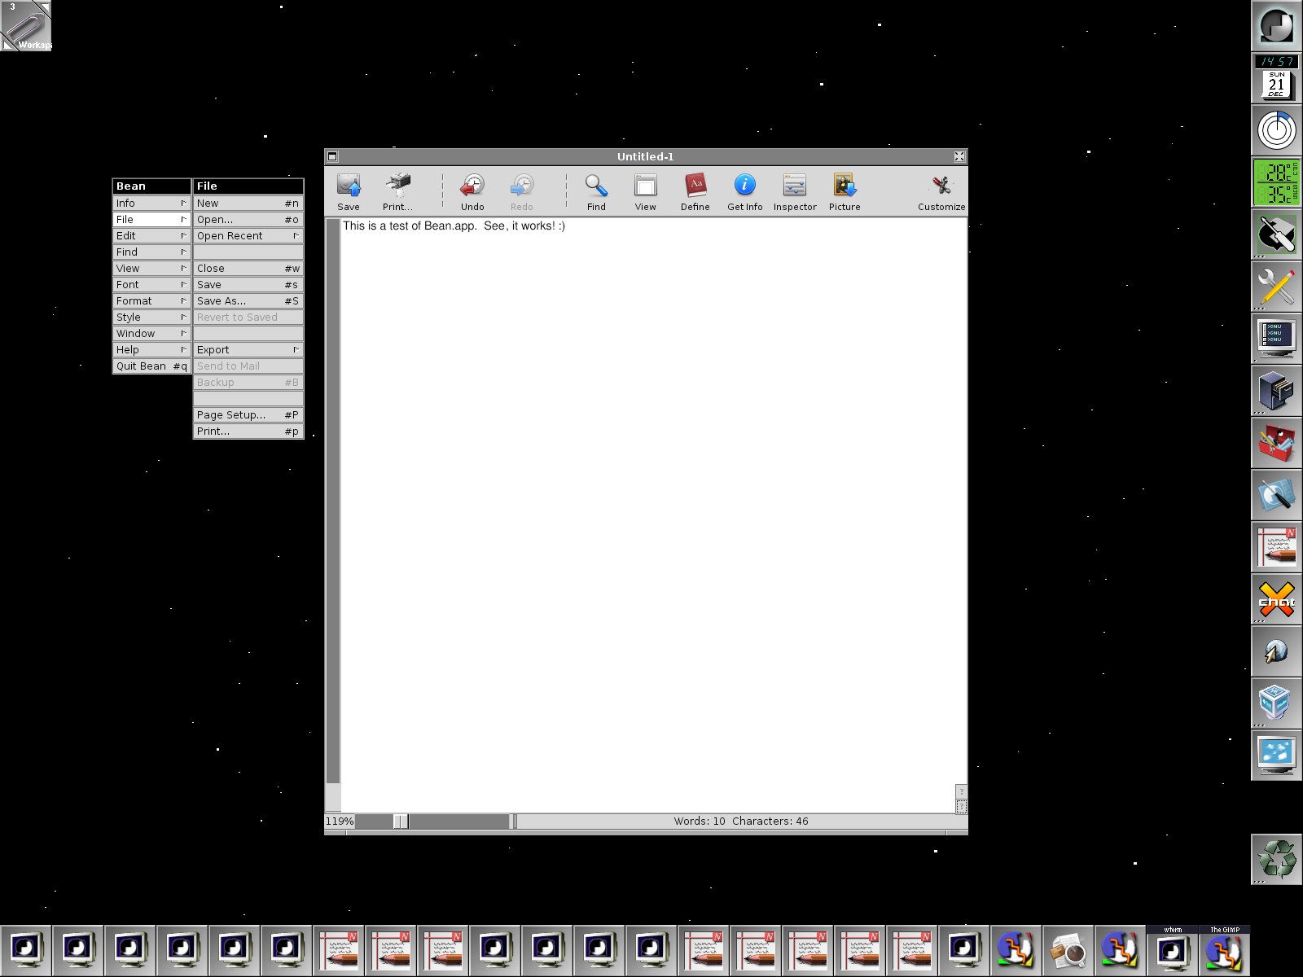Click the Picture toolbar icon
1303x977 pixels.
[x=845, y=191]
